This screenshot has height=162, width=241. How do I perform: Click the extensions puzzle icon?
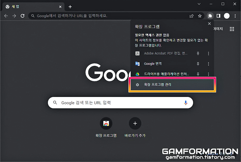pos(210,16)
